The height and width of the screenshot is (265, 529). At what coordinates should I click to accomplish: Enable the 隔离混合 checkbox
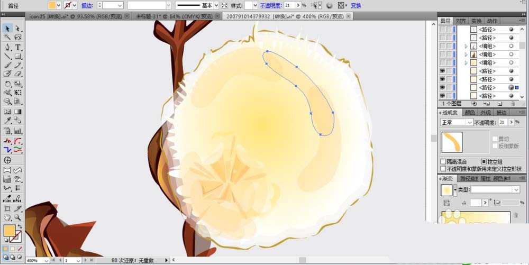[443, 161]
